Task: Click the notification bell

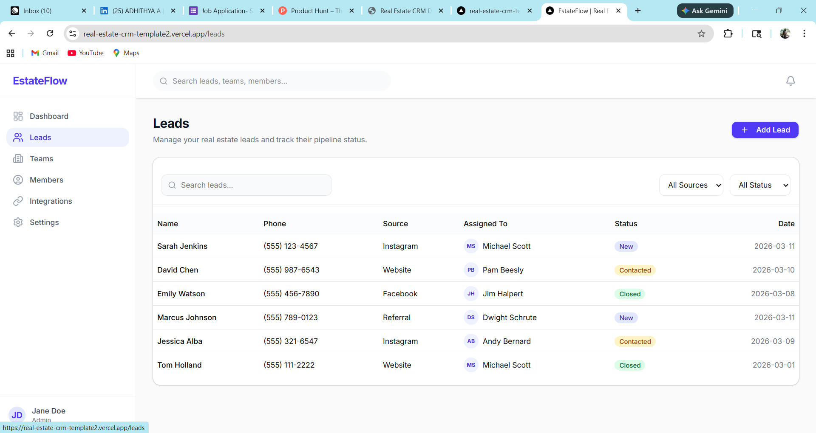Action: pyautogui.click(x=790, y=81)
